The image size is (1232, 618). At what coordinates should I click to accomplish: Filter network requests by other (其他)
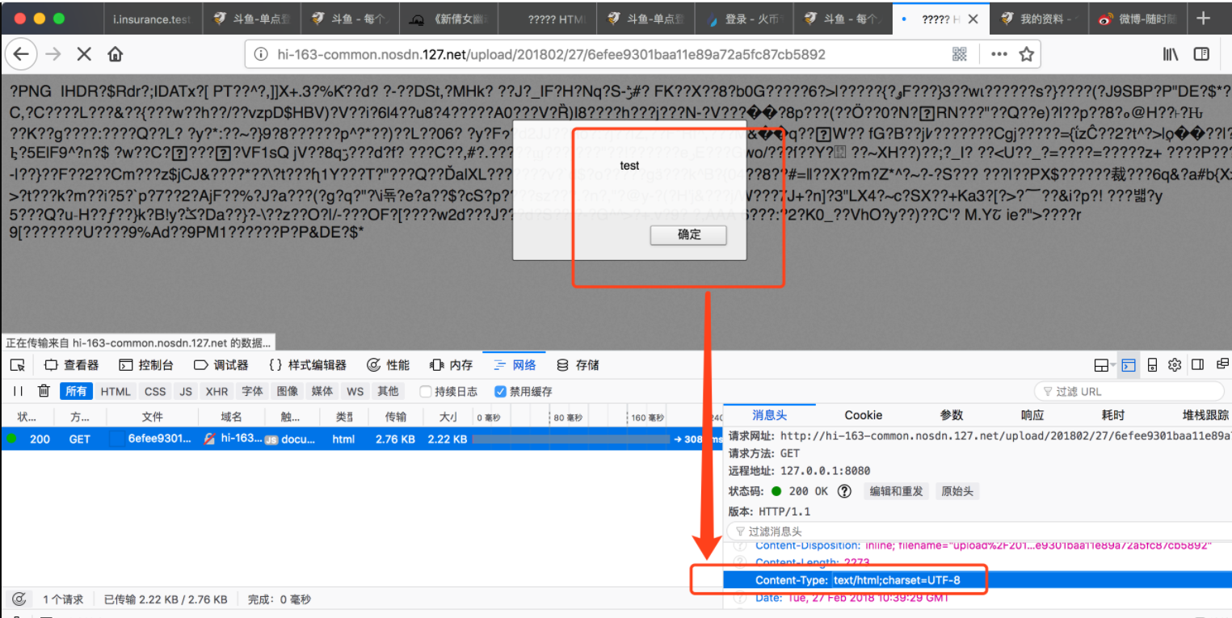tap(388, 391)
